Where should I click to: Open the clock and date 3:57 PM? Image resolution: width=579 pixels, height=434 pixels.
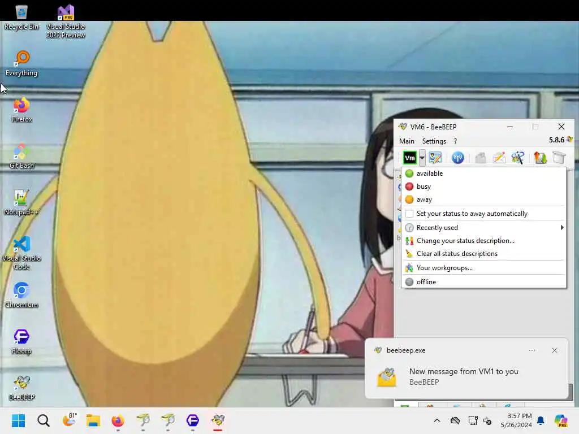coord(516,420)
